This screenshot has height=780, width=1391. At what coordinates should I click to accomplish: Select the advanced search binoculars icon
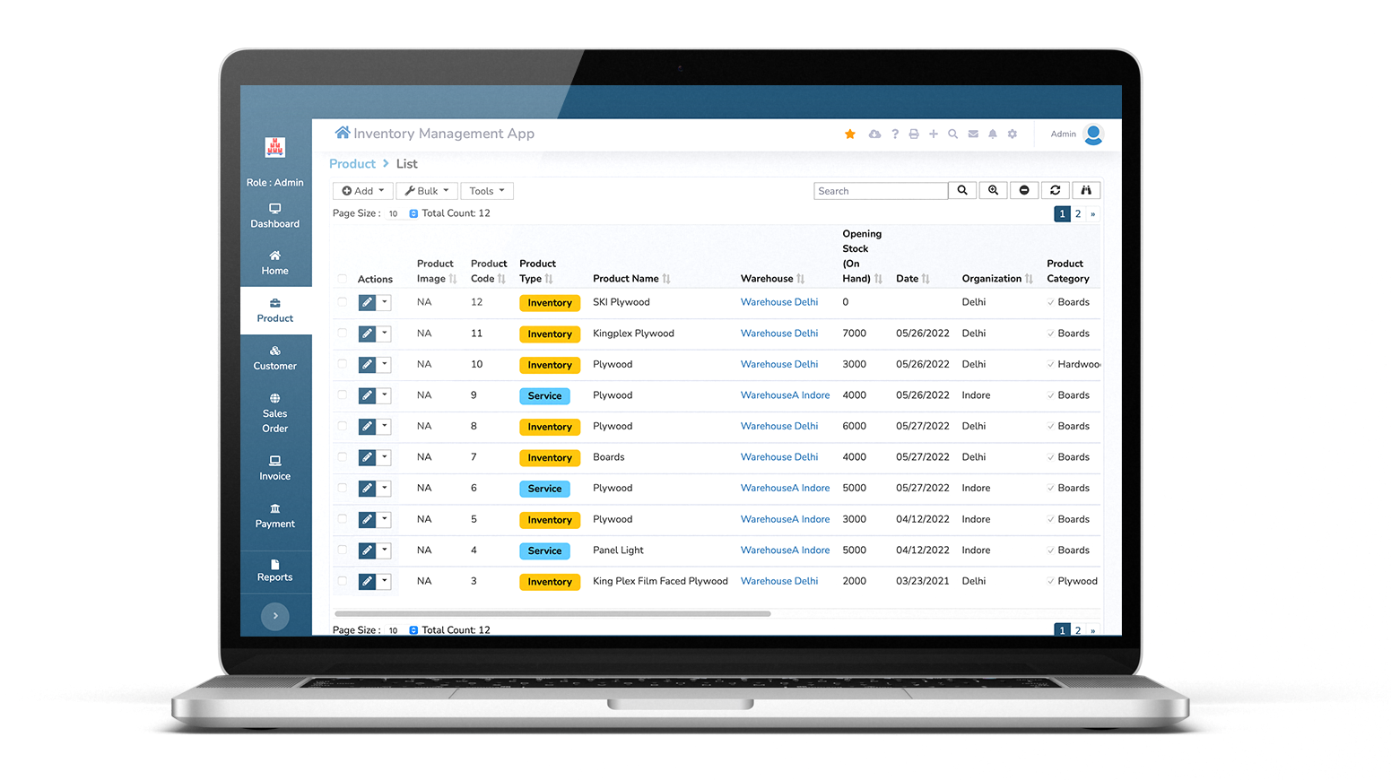coord(1086,190)
